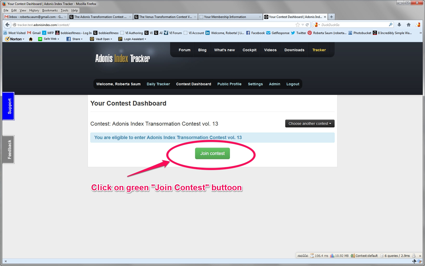Open the VI Forum bookmark
The height and width of the screenshot is (266, 425).
[x=173, y=33]
